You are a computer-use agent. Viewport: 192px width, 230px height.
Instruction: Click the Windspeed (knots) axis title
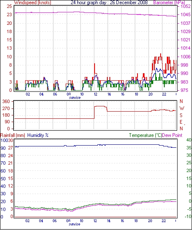point(33,2)
